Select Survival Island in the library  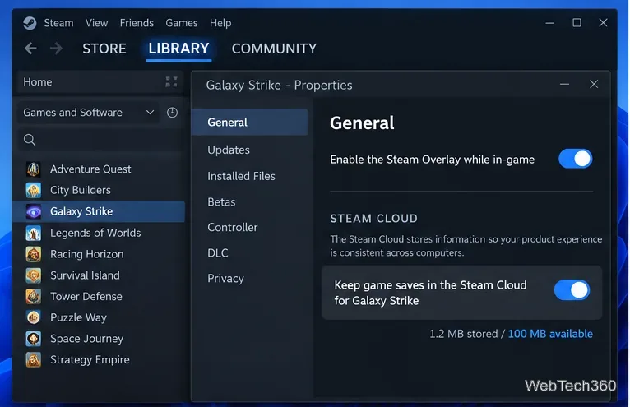click(x=99, y=275)
